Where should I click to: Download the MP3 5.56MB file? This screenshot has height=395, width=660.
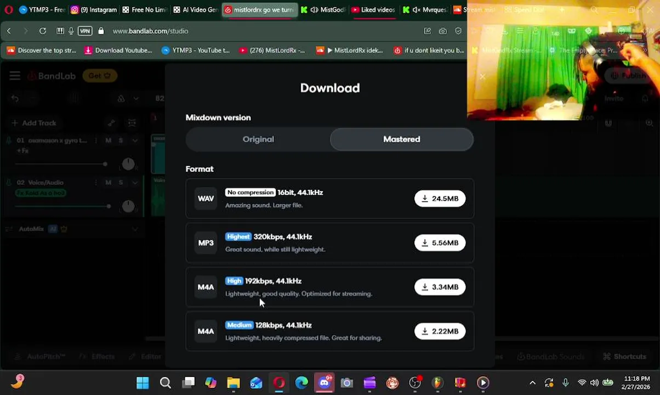pos(440,243)
